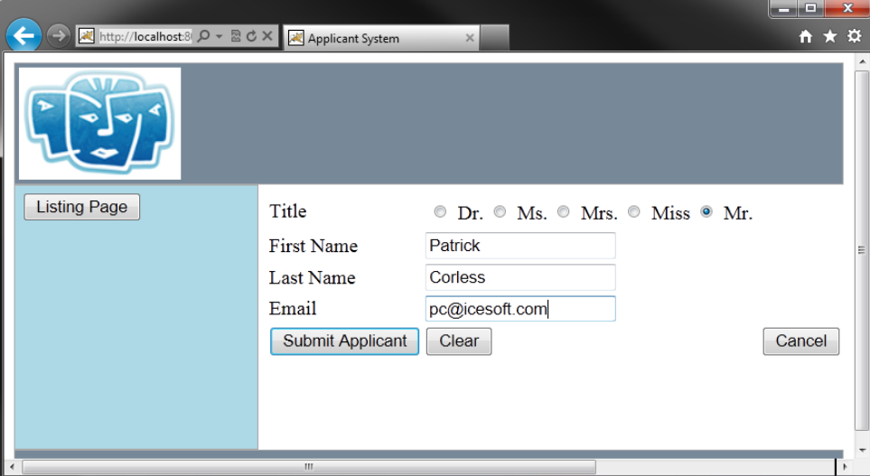
Task: Choose the Mrs. title option
Action: [564, 212]
